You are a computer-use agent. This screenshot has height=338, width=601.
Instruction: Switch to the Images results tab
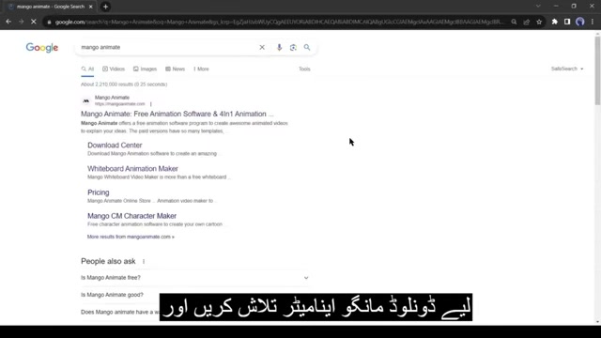click(145, 69)
